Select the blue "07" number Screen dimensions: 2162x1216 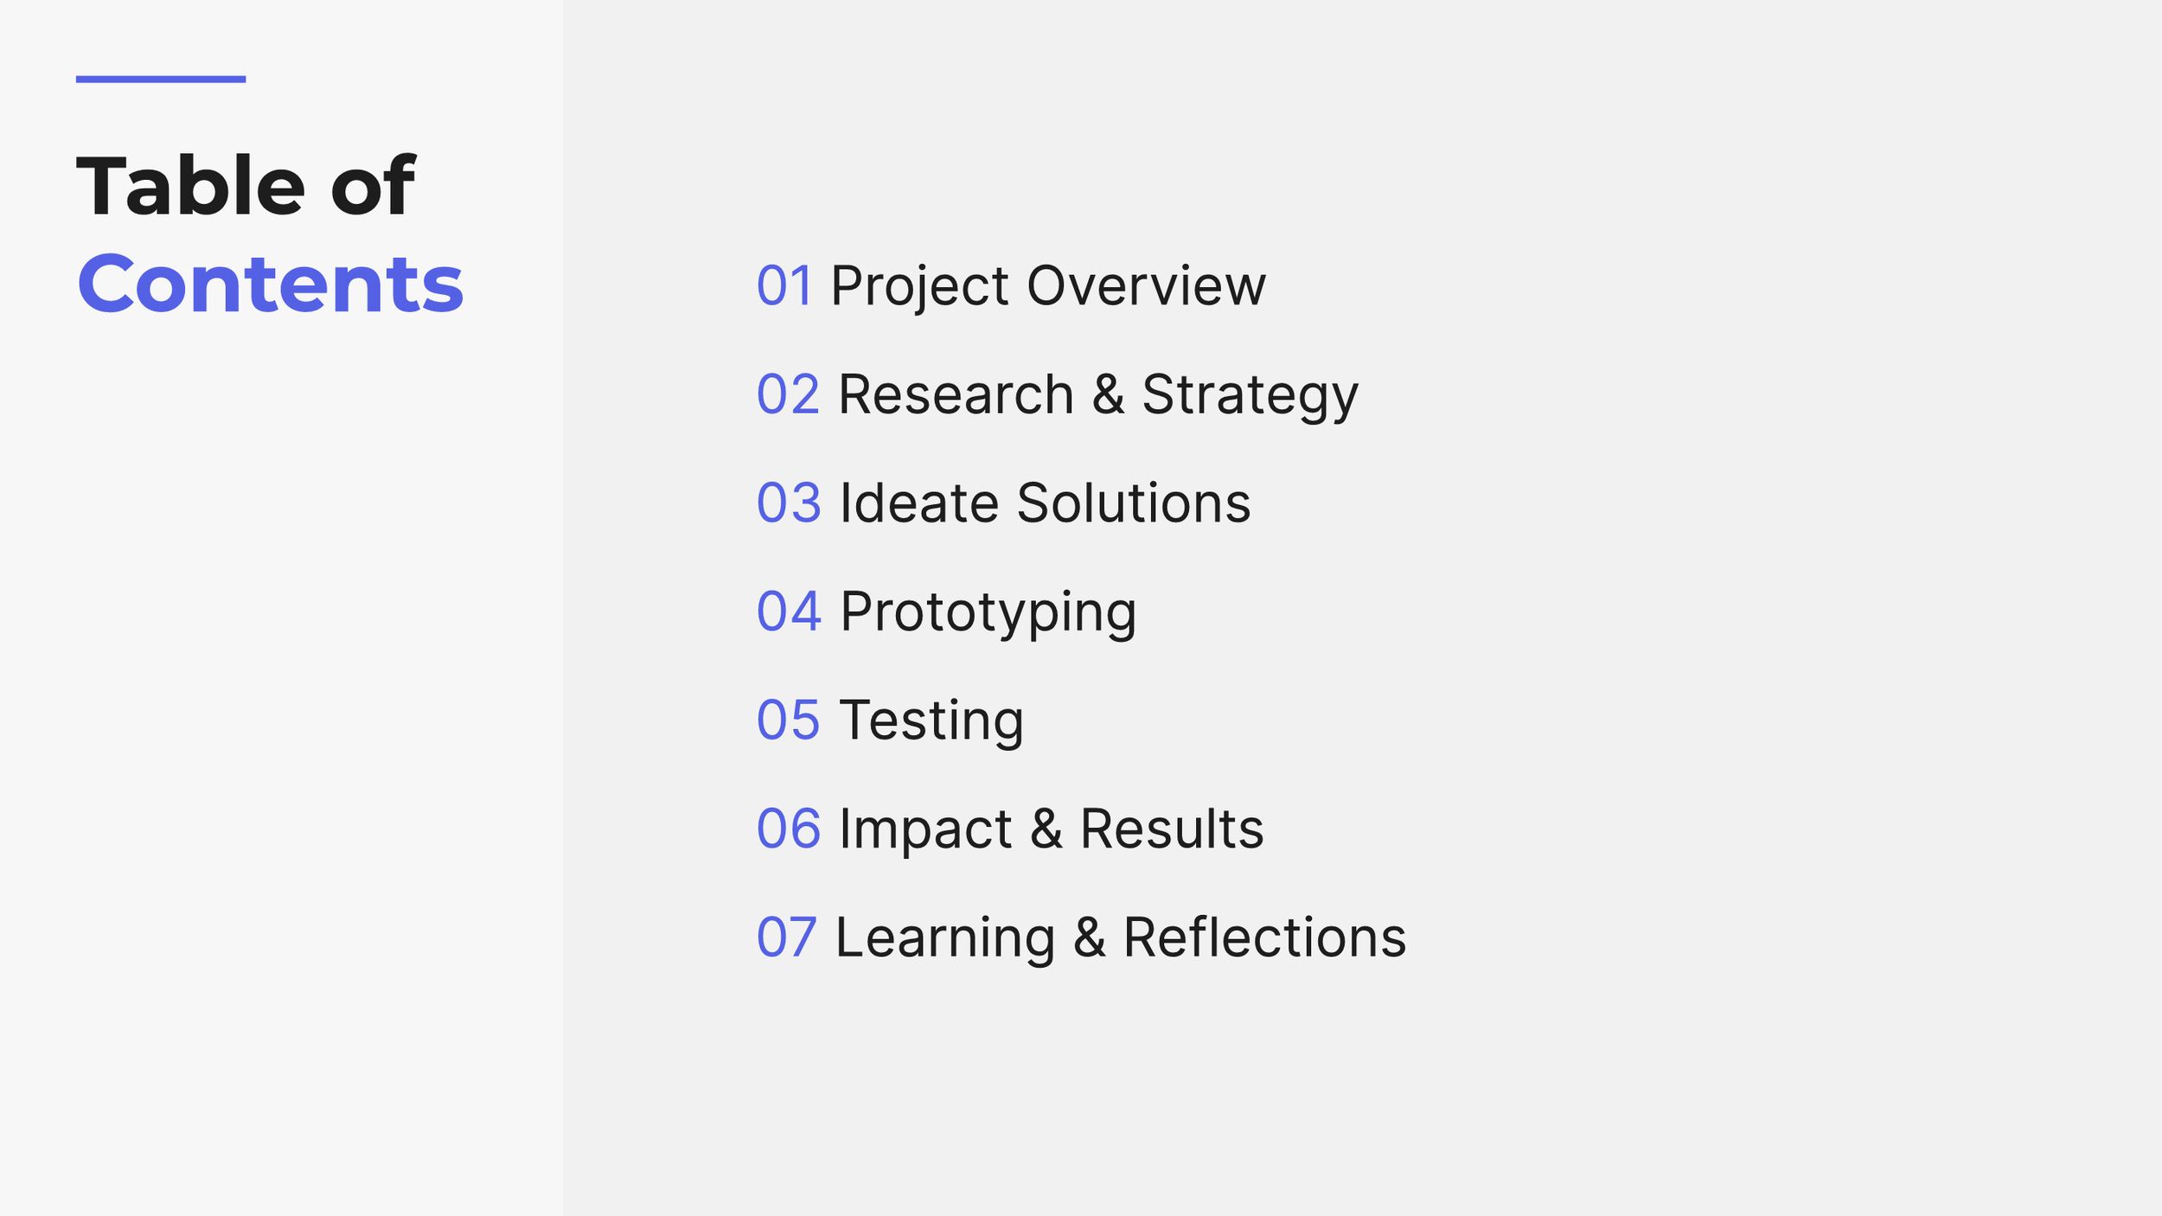(786, 938)
